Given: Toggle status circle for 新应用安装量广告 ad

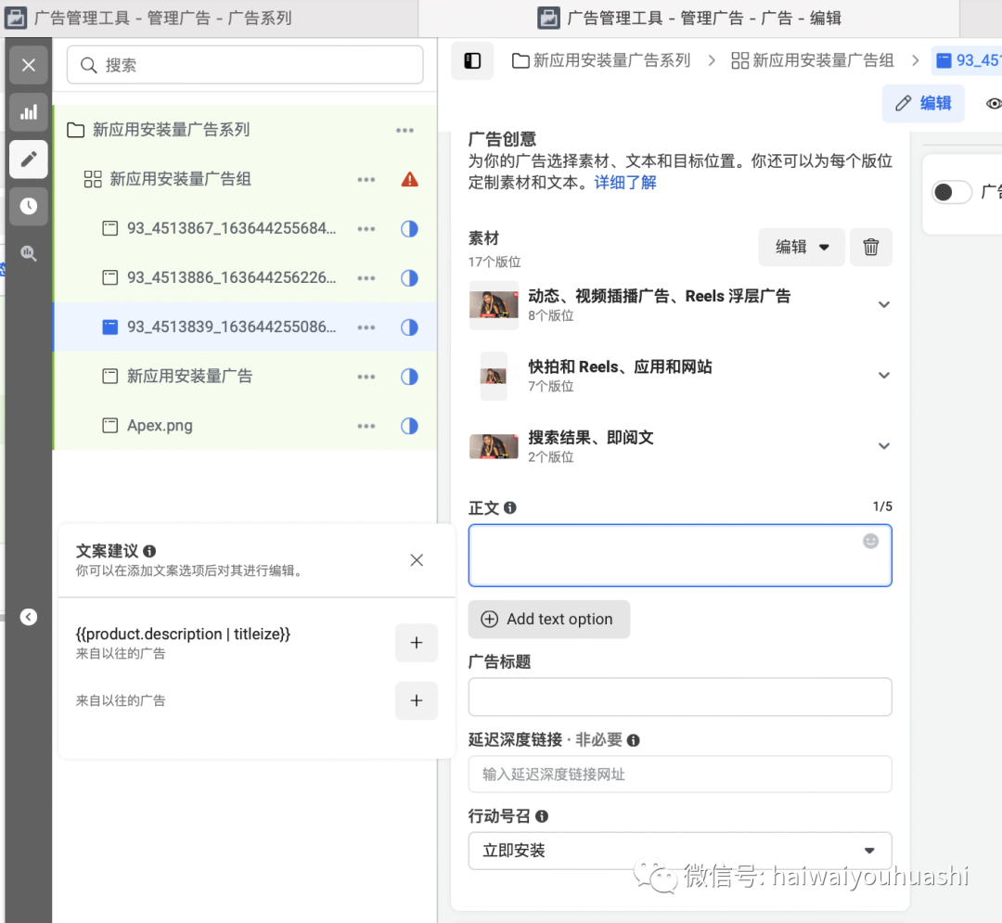Looking at the screenshot, I should point(409,377).
